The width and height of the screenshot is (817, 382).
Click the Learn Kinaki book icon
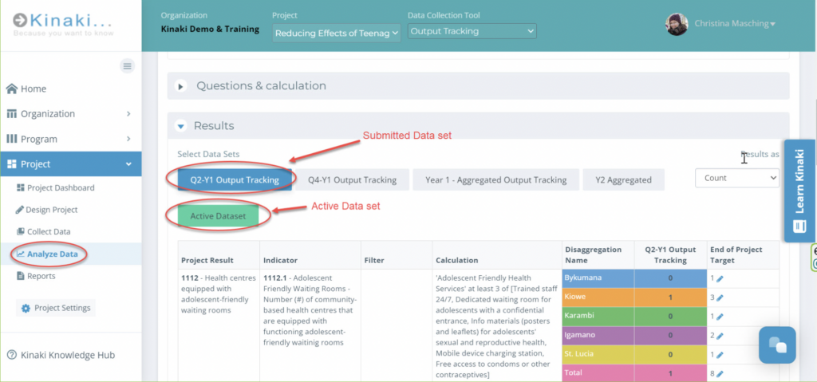pos(799,226)
